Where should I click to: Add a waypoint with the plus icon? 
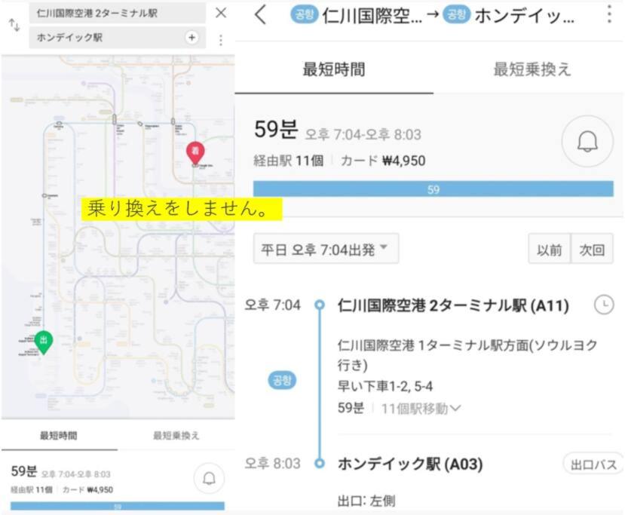[x=191, y=38]
